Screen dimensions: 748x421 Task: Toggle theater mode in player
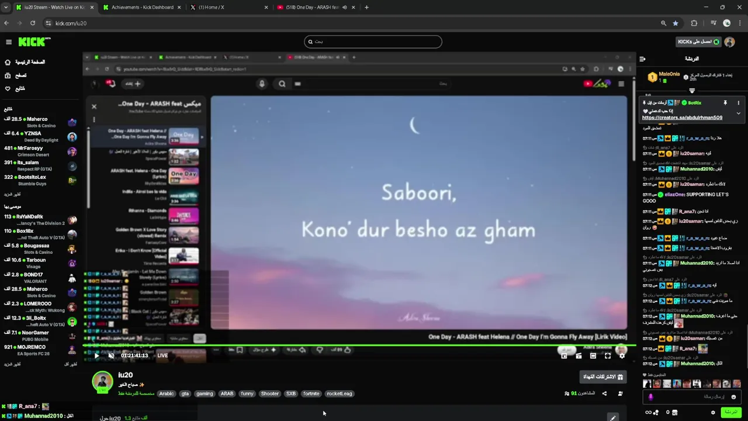coord(593,356)
